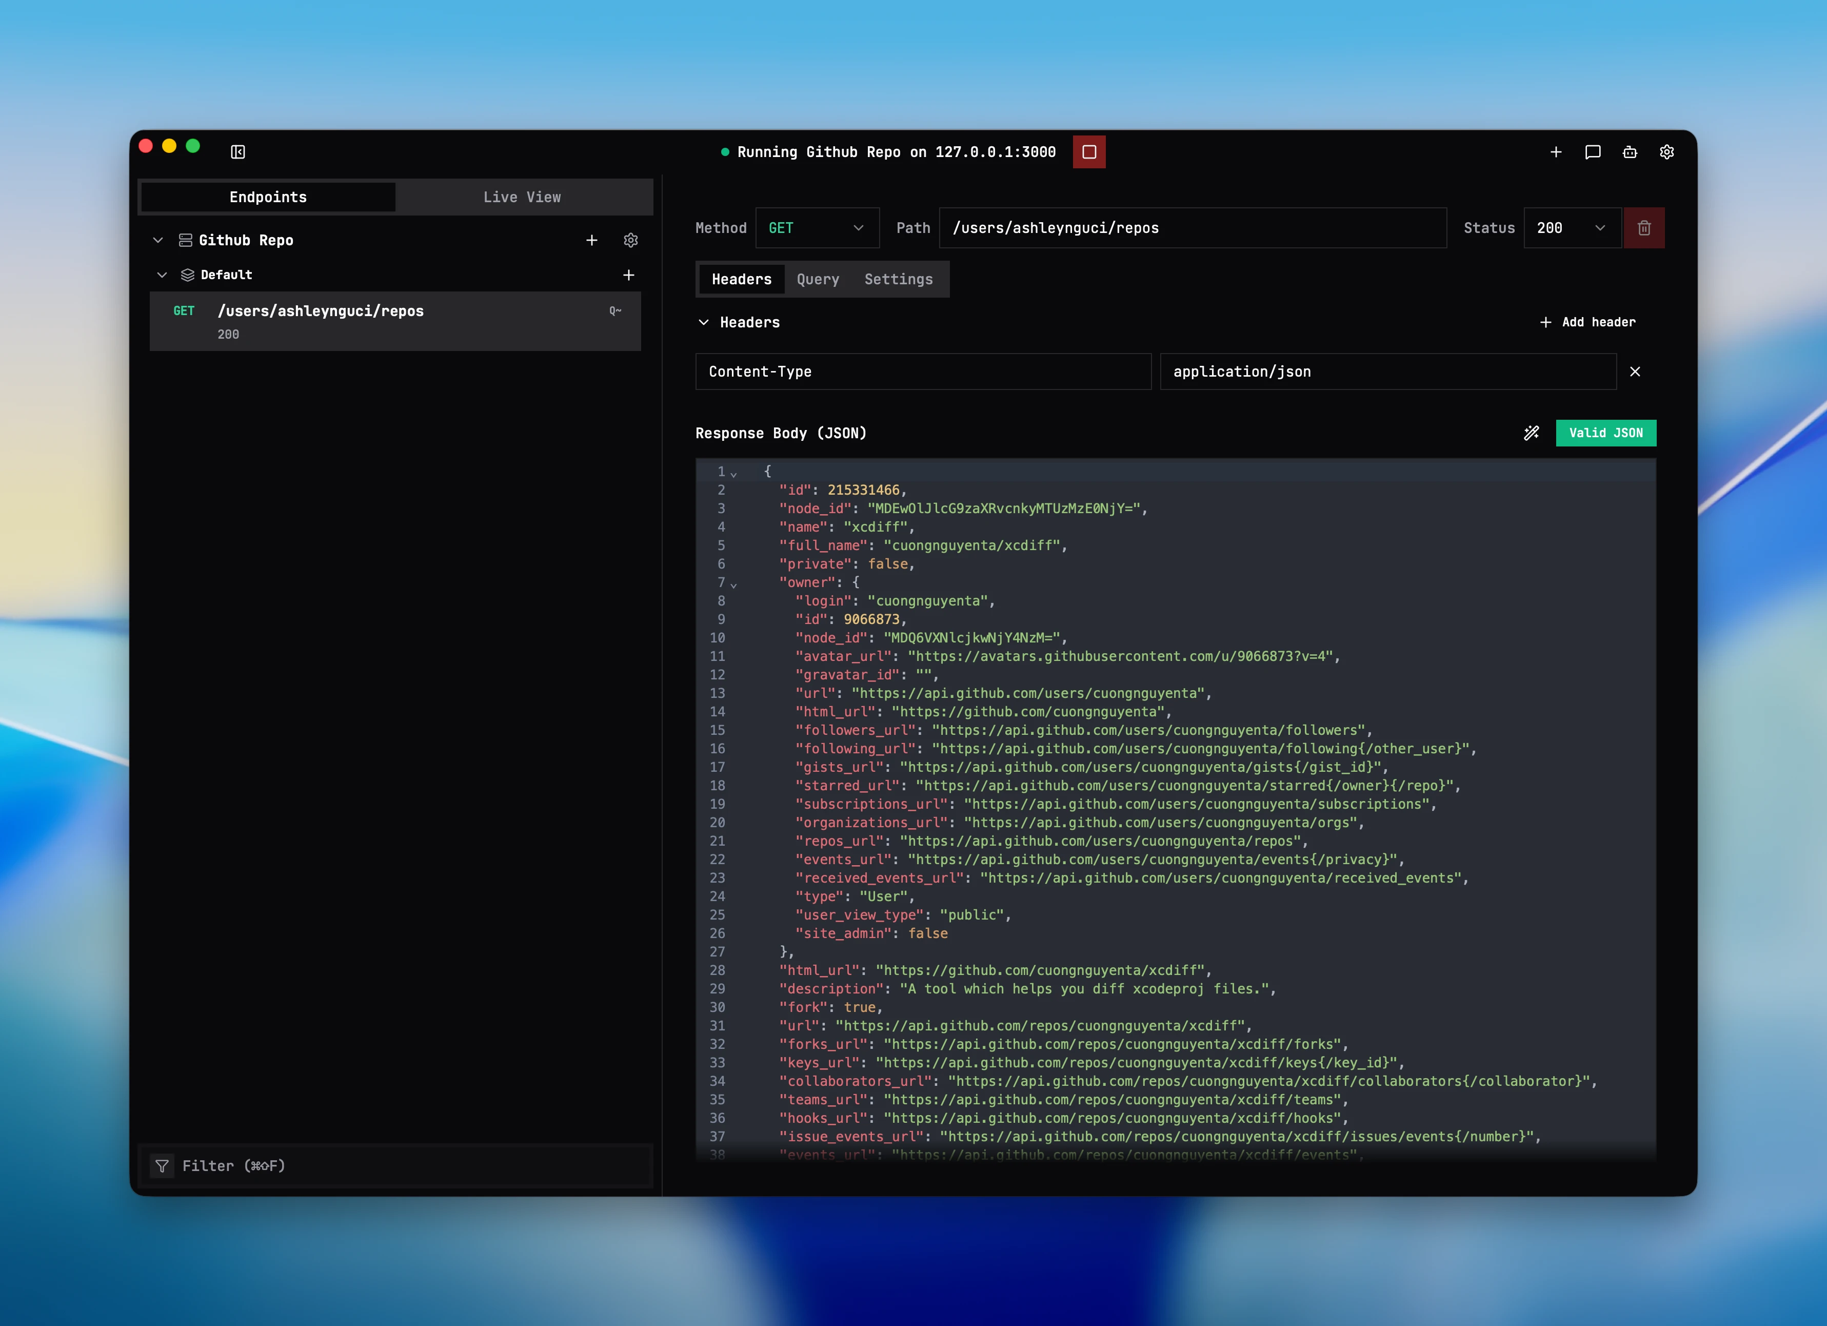Open Github Repo settings gear
This screenshot has height=1326, width=1827.
pyautogui.click(x=631, y=240)
